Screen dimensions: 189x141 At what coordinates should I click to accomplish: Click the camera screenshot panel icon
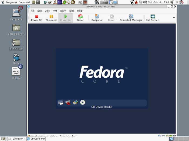(106, 2)
